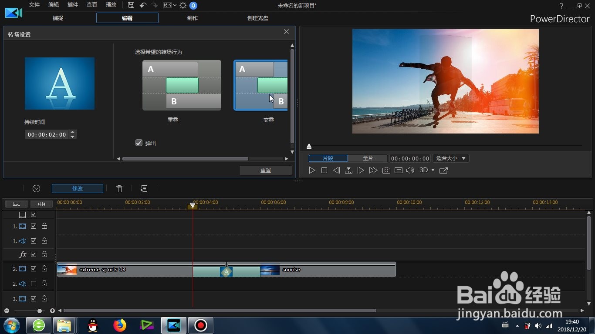This screenshot has width=595, height=334.
Task: Redo the last action
Action: coord(154,5)
